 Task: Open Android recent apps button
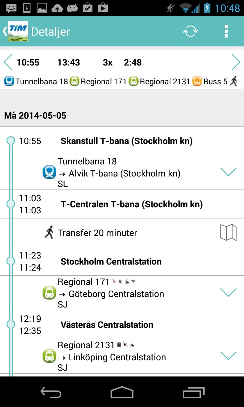pyautogui.click(x=194, y=392)
